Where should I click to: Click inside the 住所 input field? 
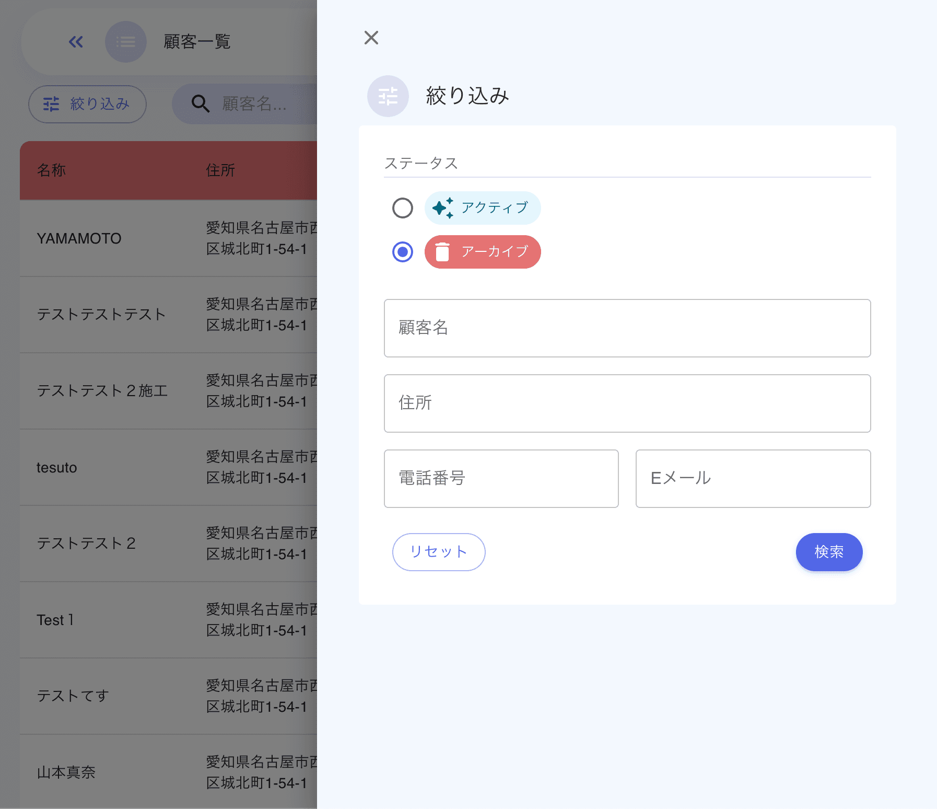627,403
